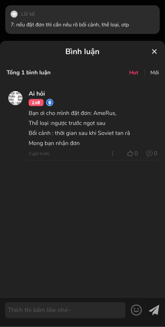Click the blue verified pen badge next to Lv8
This screenshot has width=165, height=327.
pyautogui.click(x=50, y=102)
